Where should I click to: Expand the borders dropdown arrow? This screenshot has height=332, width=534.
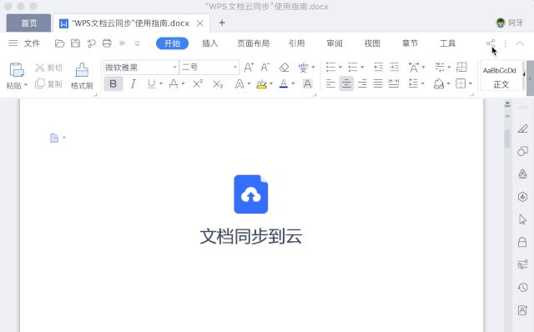pos(471,83)
